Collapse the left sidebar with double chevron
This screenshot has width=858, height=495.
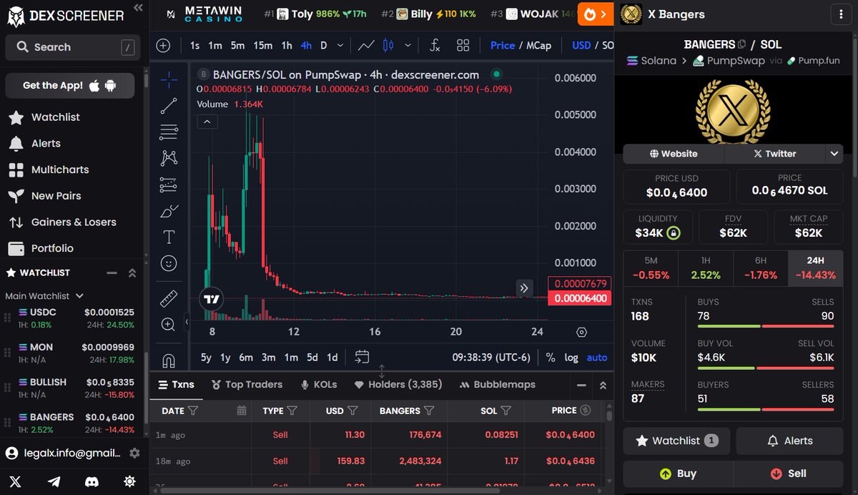137,8
